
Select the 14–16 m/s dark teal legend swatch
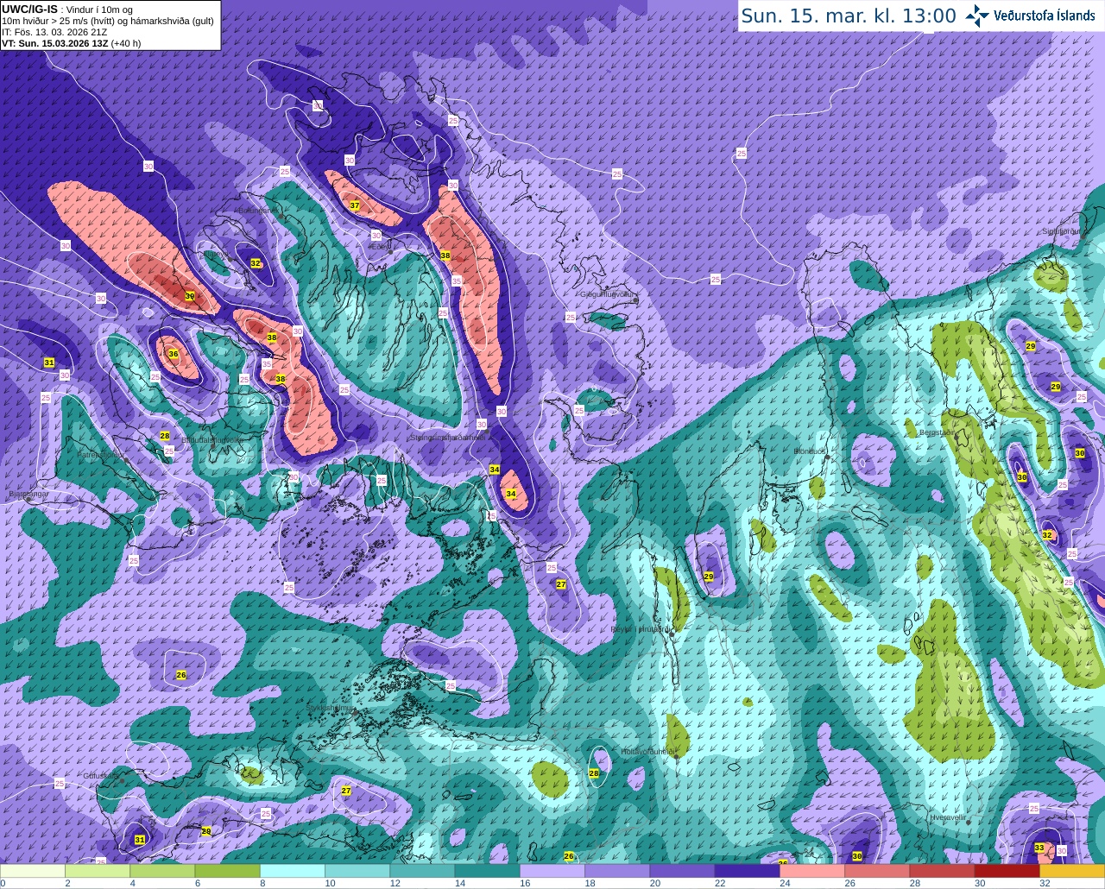[x=487, y=872]
